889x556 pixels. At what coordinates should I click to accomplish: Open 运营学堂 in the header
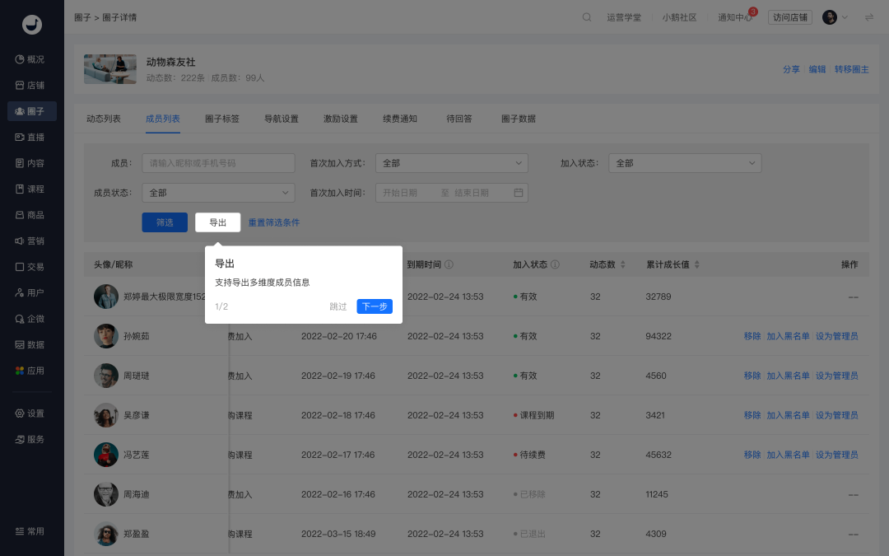(x=624, y=17)
